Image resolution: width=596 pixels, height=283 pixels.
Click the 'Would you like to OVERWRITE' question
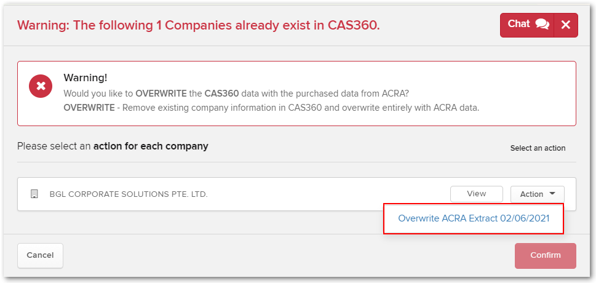click(236, 94)
